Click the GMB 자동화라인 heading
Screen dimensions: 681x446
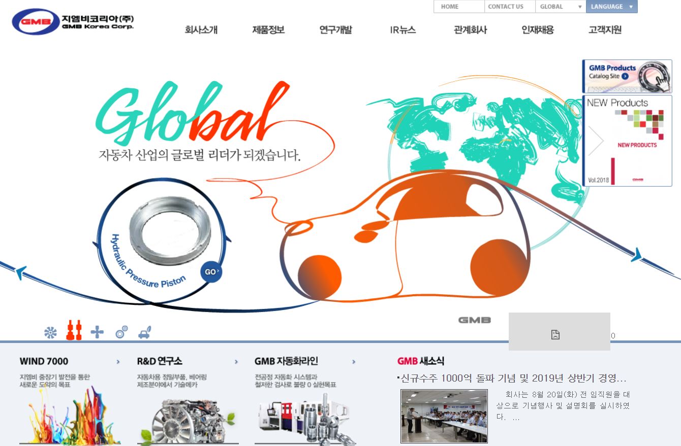click(286, 361)
